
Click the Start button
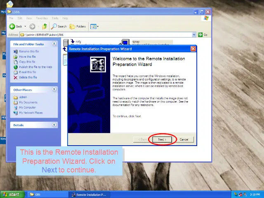pyautogui.click(x=12, y=194)
